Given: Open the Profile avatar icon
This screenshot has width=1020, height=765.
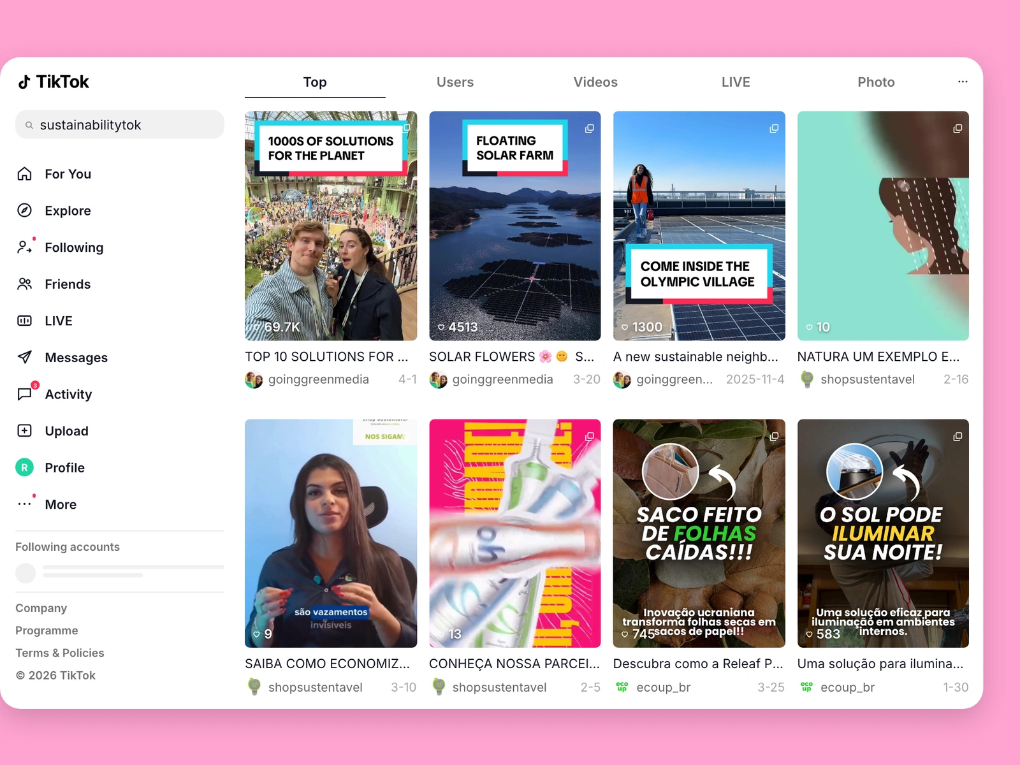Looking at the screenshot, I should [x=24, y=467].
